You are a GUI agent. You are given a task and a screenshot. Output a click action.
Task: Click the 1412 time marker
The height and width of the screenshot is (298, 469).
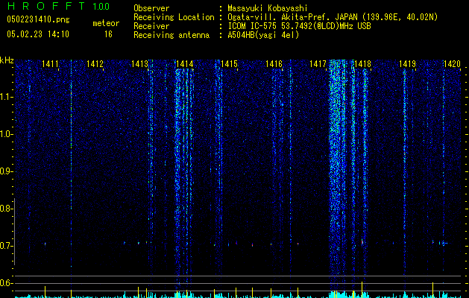tap(95, 64)
